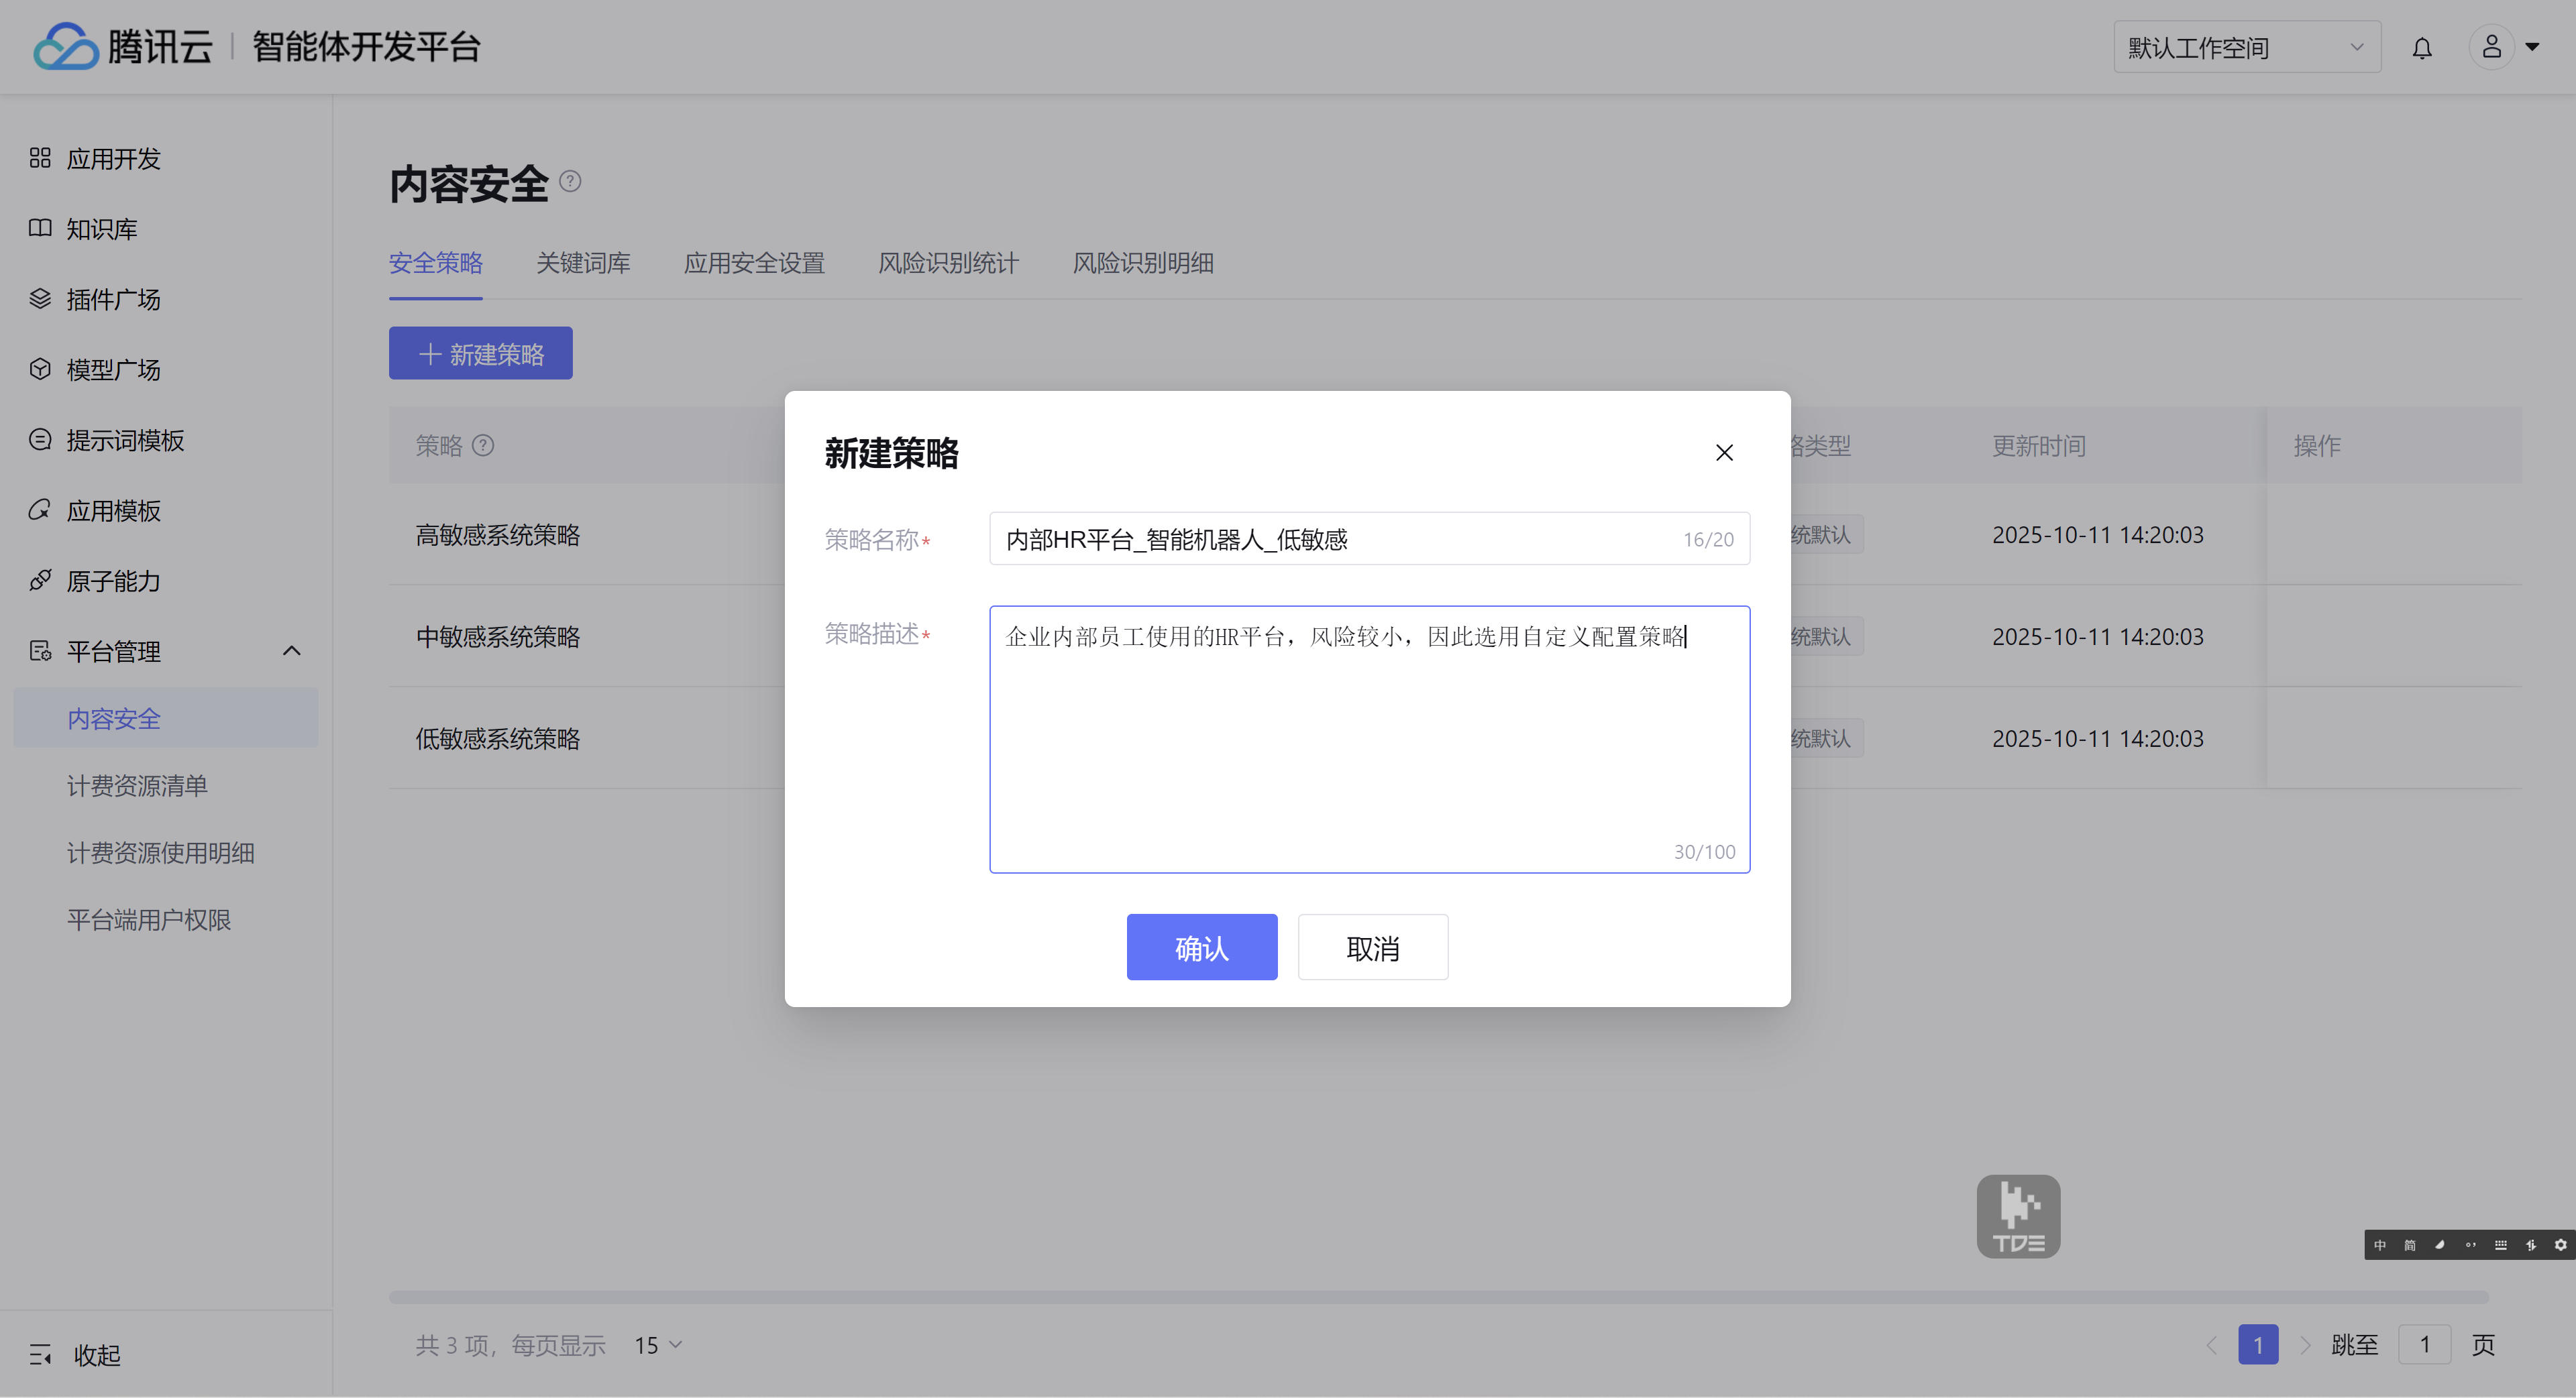Click the notification bell icon
The width and height of the screenshot is (2576, 1398).
pos(2421,48)
